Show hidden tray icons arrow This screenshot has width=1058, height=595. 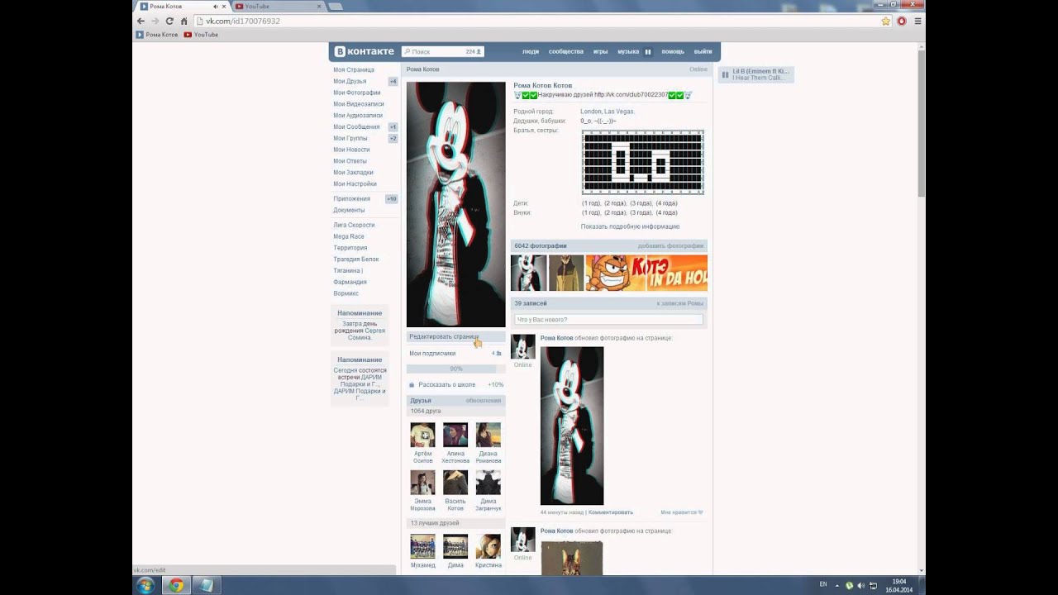(837, 585)
